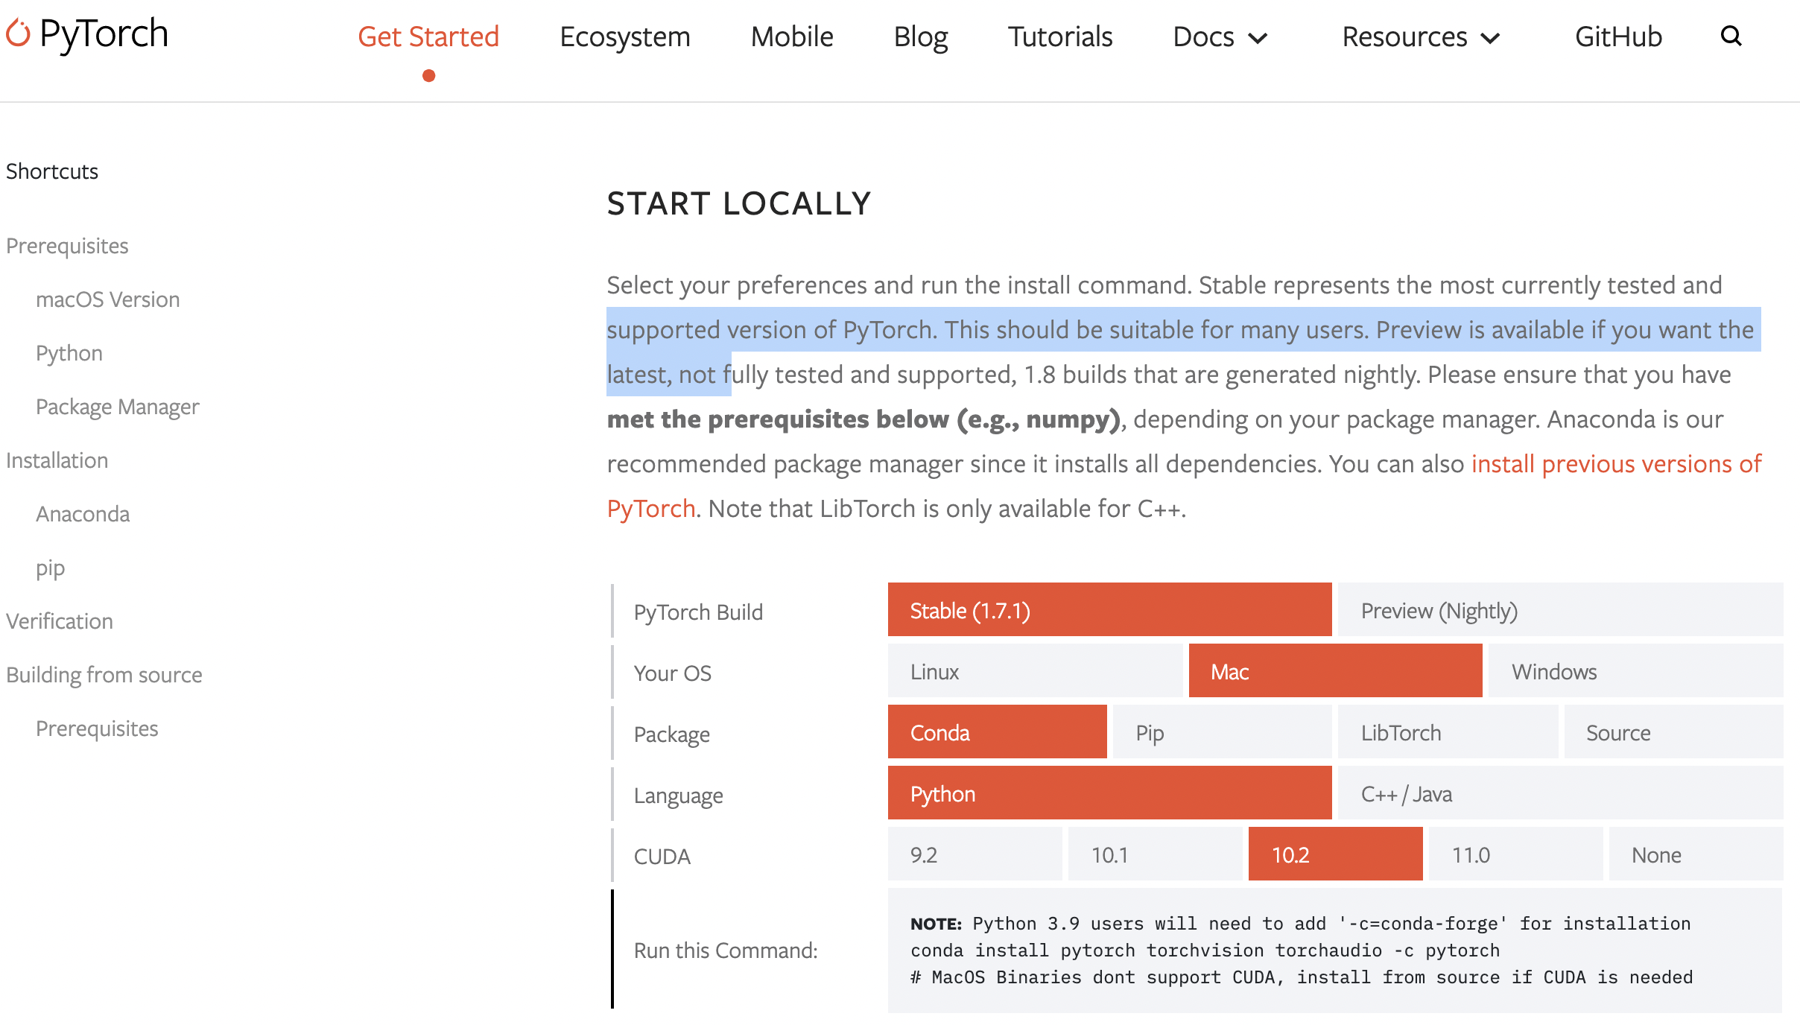Screen dimensions: 1800x1025
Task: Click the search magnifier icon
Action: [1731, 36]
